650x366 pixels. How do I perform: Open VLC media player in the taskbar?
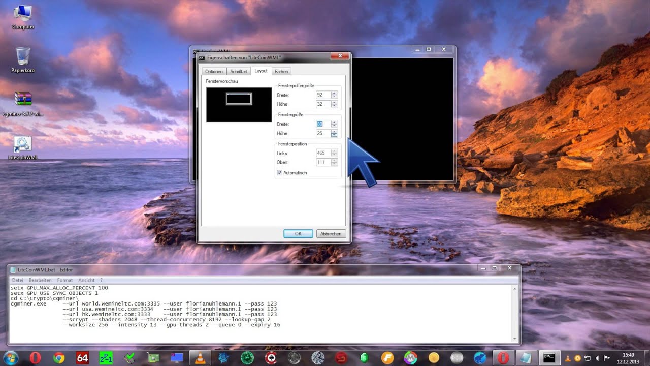(200, 358)
